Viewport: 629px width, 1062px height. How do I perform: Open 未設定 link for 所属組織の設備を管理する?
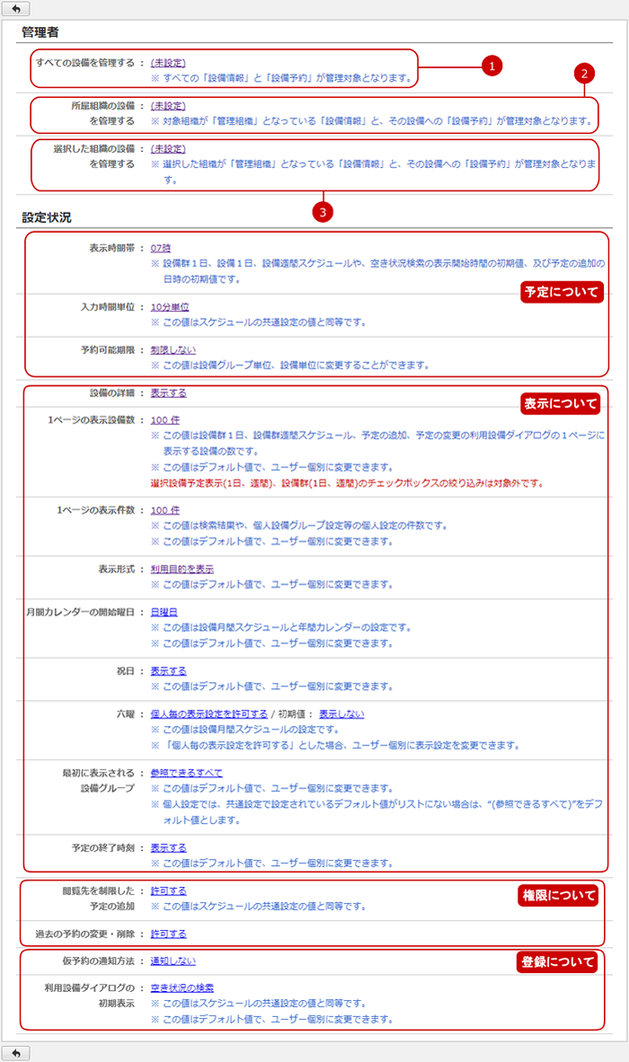(168, 106)
